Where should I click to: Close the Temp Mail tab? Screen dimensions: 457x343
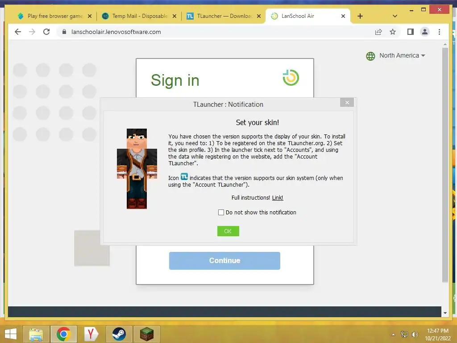coord(174,16)
